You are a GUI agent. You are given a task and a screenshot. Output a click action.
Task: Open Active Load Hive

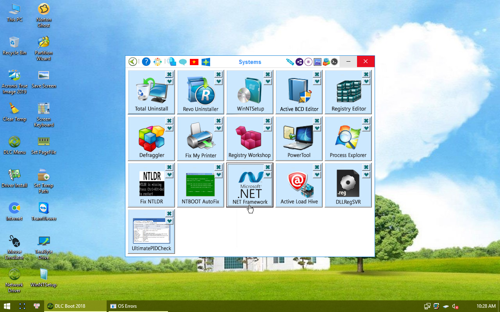(299, 185)
